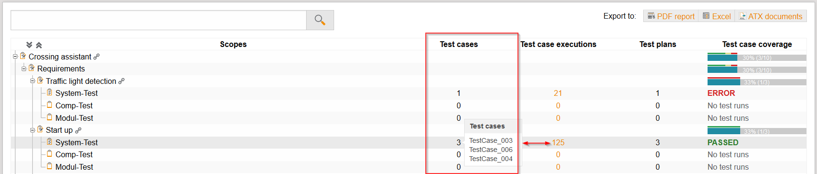Click the magnifier search button
This screenshot has width=817, height=174.
click(320, 20)
